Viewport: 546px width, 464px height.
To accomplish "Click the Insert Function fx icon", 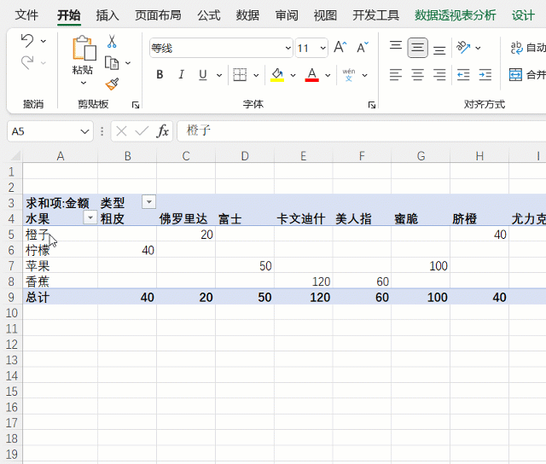I will [163, 131].
